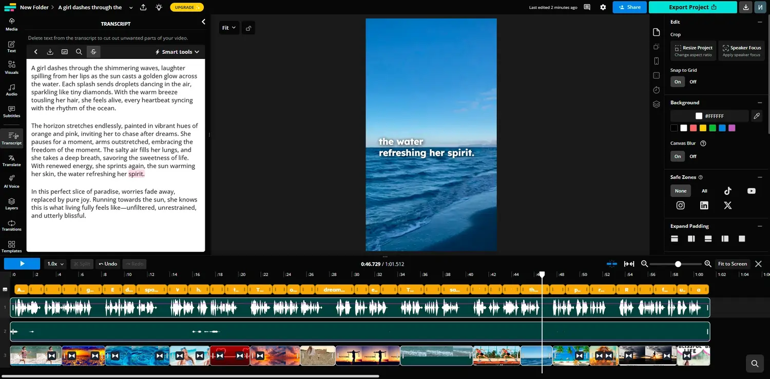
Task: Click Resize Project button
Action: pos(694,50)
